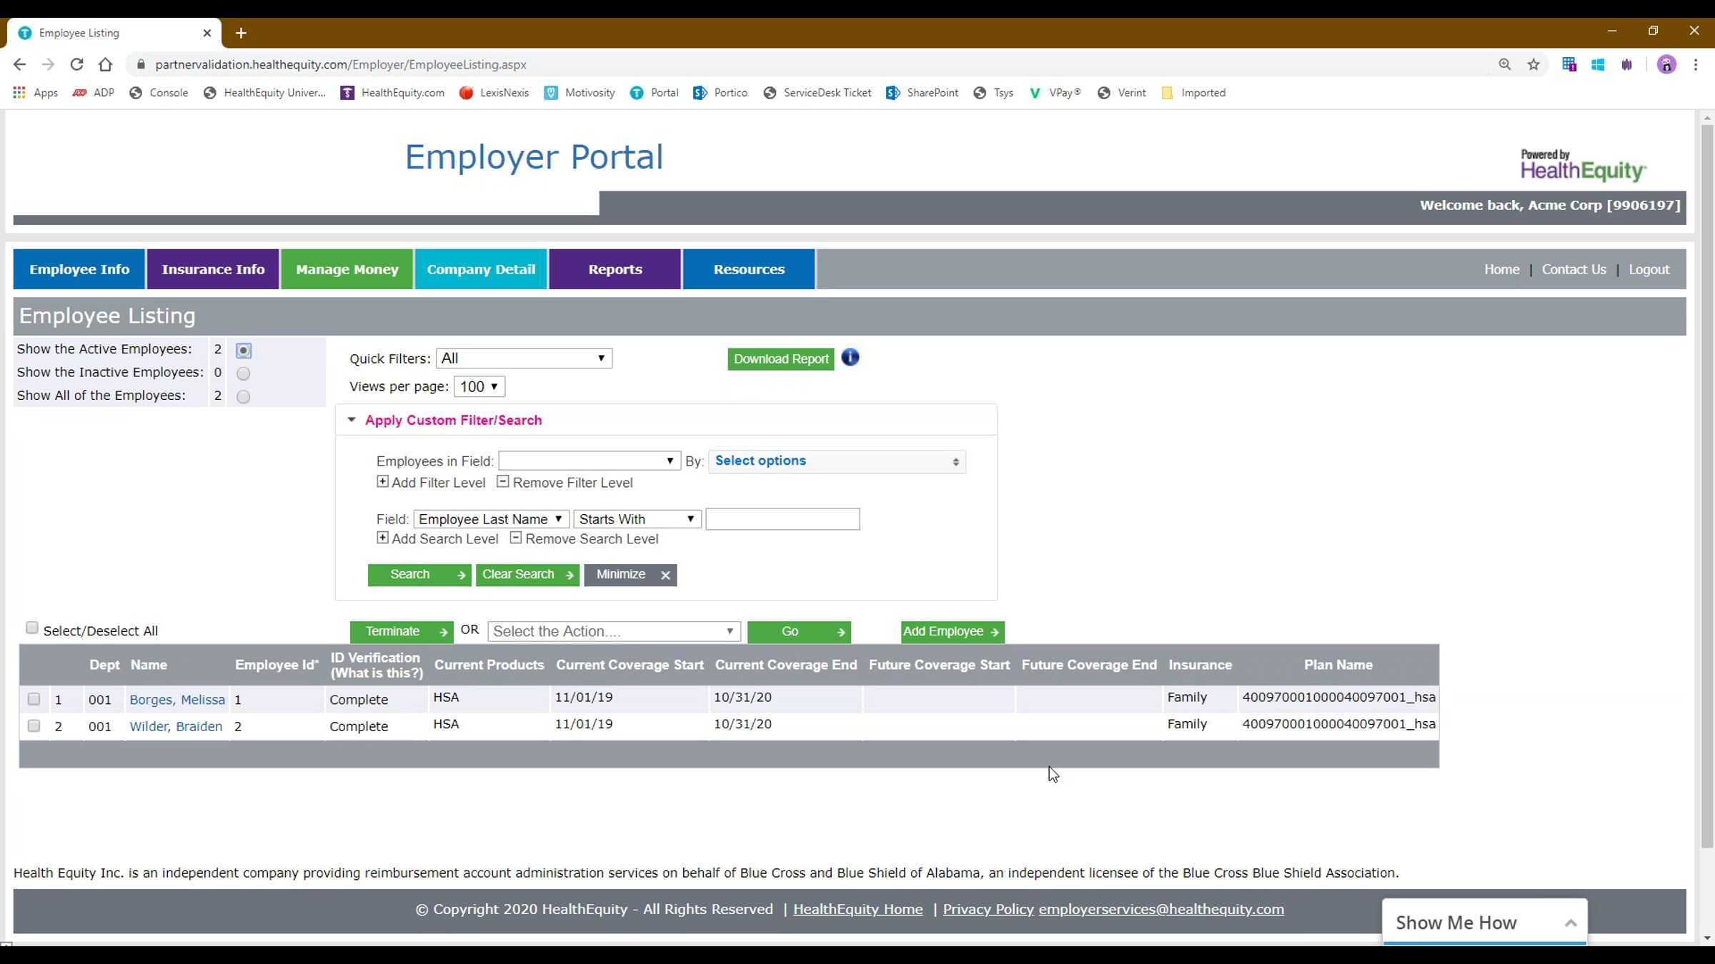Click the Terminate button
Viewport: 1715px width, 964px height.
click(402, 632)
